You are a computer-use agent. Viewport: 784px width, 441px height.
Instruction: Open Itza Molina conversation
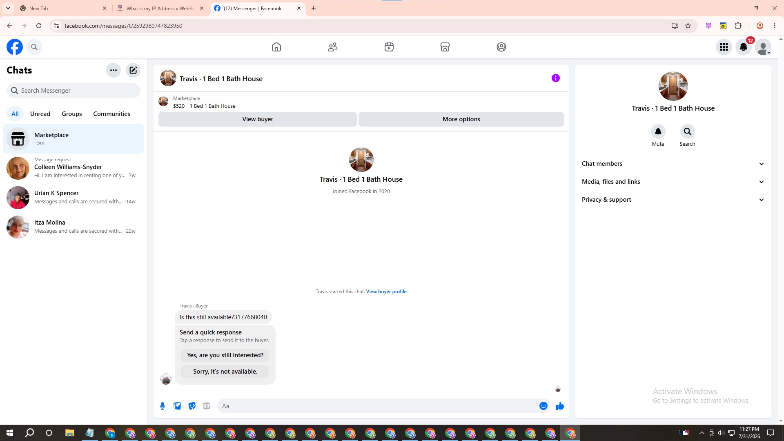pos(73,227)
